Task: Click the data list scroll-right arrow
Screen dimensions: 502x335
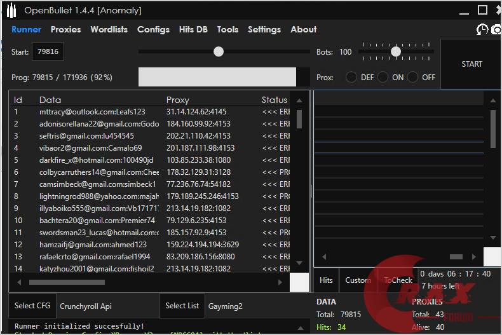Action: (280, 282)
